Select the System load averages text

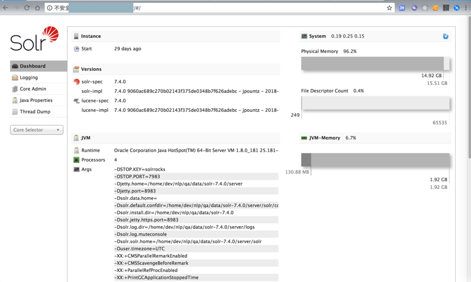(347, 36)
